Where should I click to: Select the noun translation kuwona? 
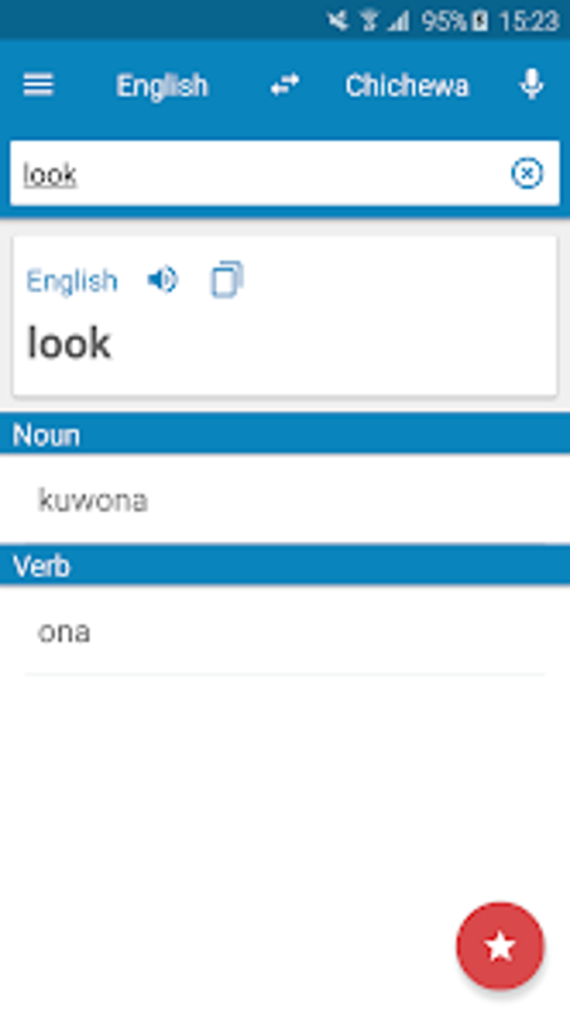(x=93, y=500)
